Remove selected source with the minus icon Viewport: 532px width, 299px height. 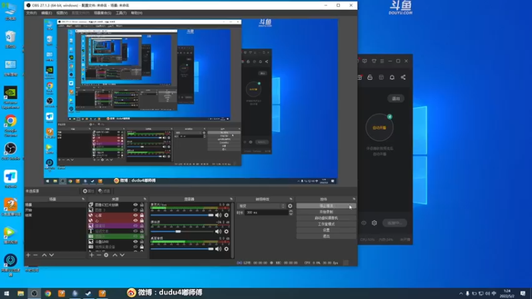98,255
